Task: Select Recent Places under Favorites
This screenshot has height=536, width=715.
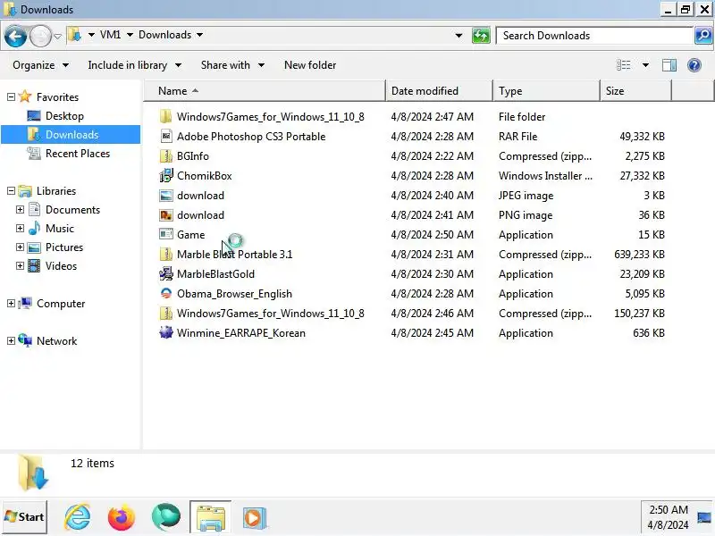Action: coord(78,153)
